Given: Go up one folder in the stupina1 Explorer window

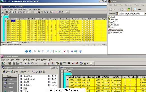Looking at the screenshot, I should [x=129, y=9].
